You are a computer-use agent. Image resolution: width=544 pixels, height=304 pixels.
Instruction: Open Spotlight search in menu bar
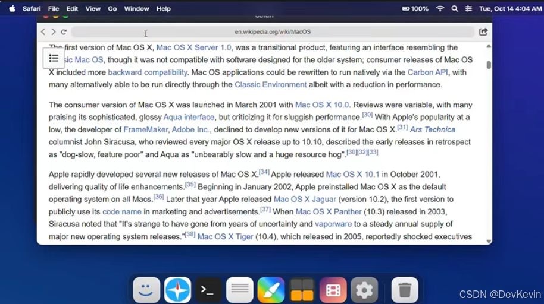(x=455, y=9)
